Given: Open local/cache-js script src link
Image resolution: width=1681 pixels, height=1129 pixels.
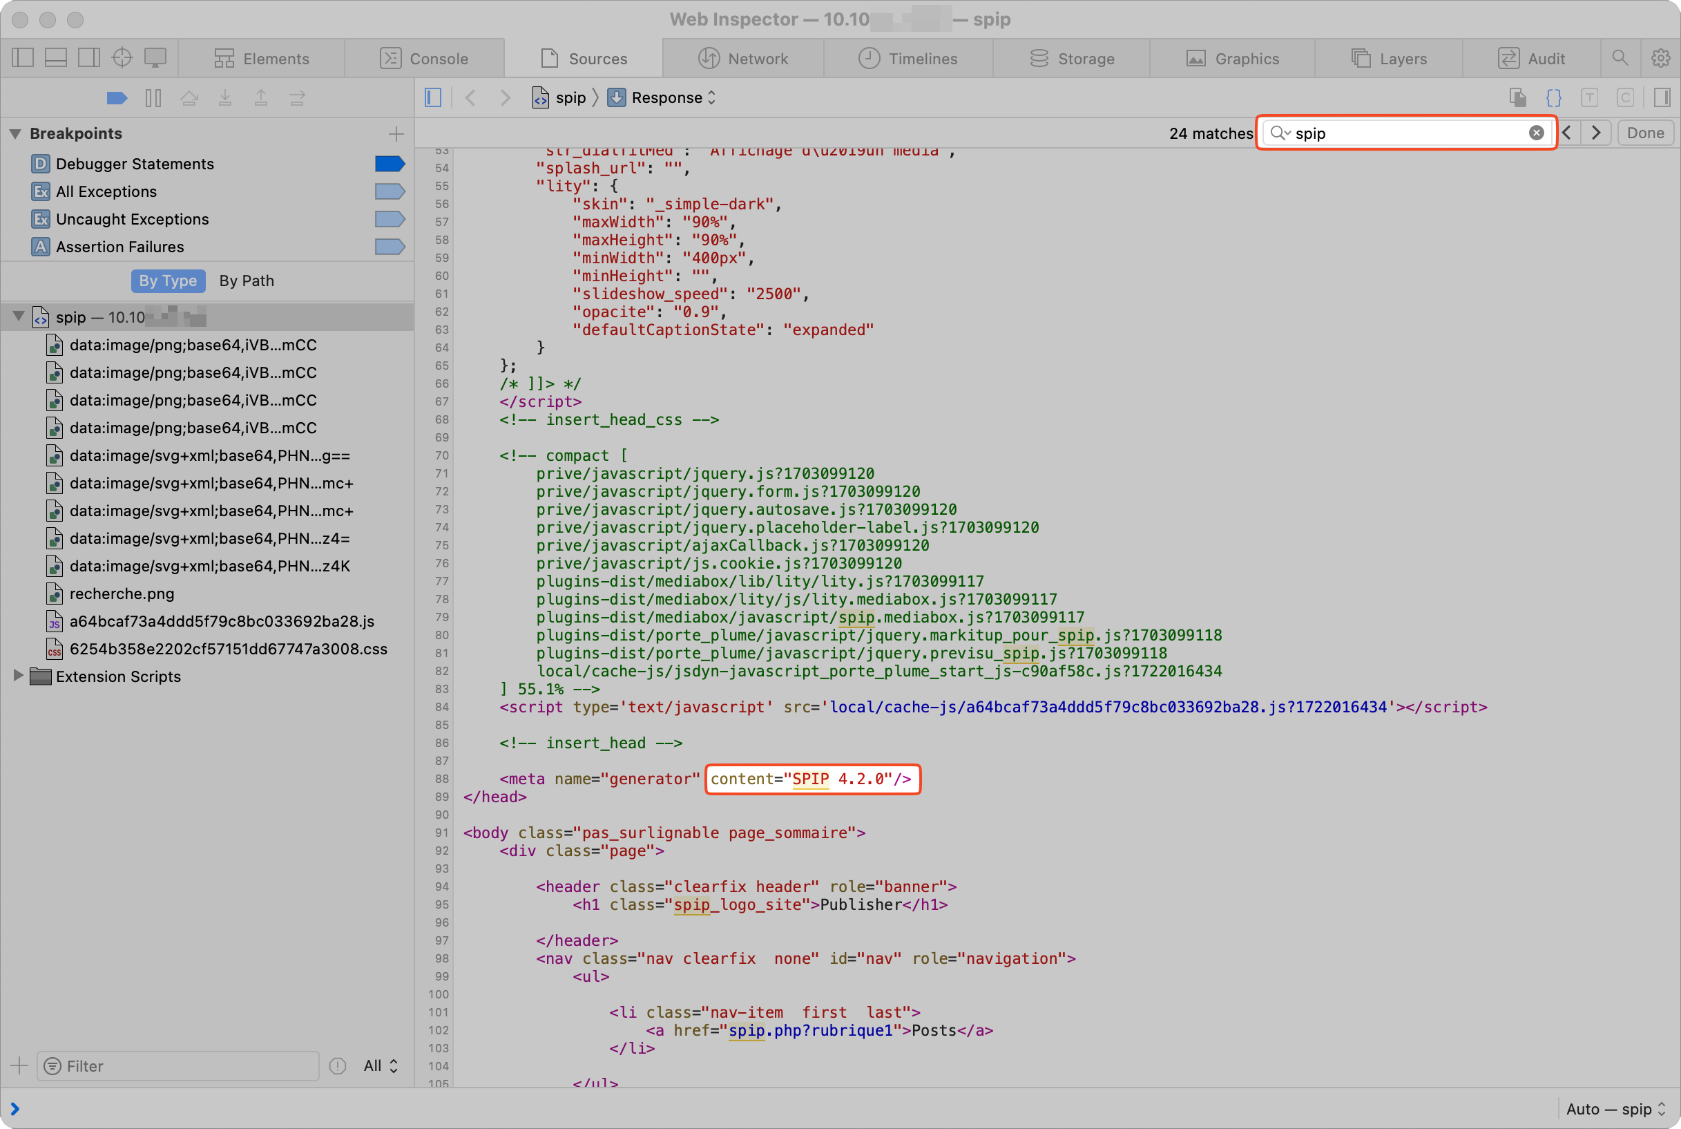Looking at the screenshot, I should (1108, 707).
